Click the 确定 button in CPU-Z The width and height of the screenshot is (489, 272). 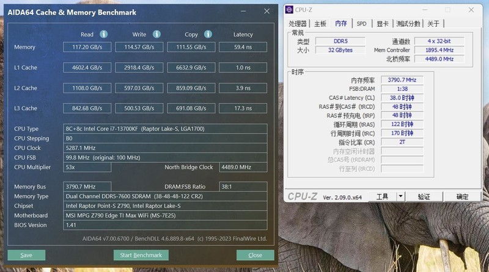tap(462, 196)
